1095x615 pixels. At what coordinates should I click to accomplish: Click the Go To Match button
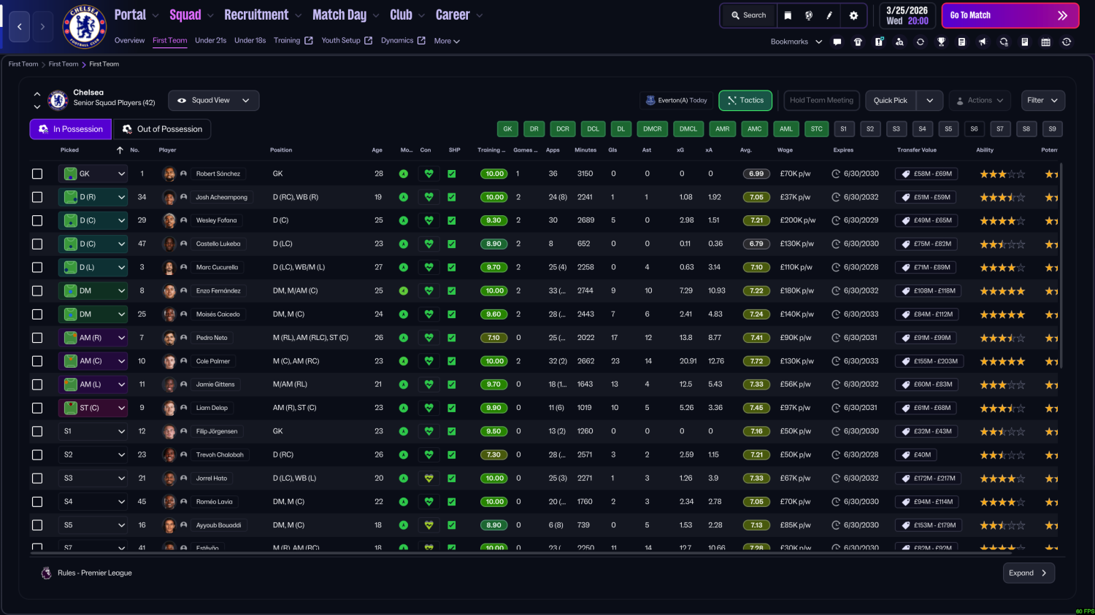pyautogui.click(x=1010, y=15)
